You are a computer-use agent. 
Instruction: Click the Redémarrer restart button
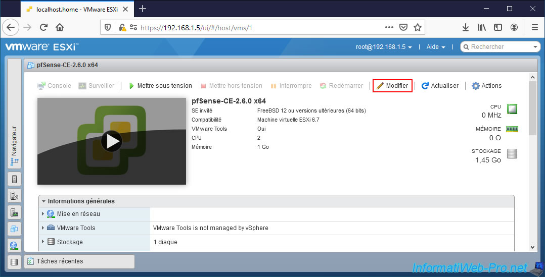pos(341,86)
